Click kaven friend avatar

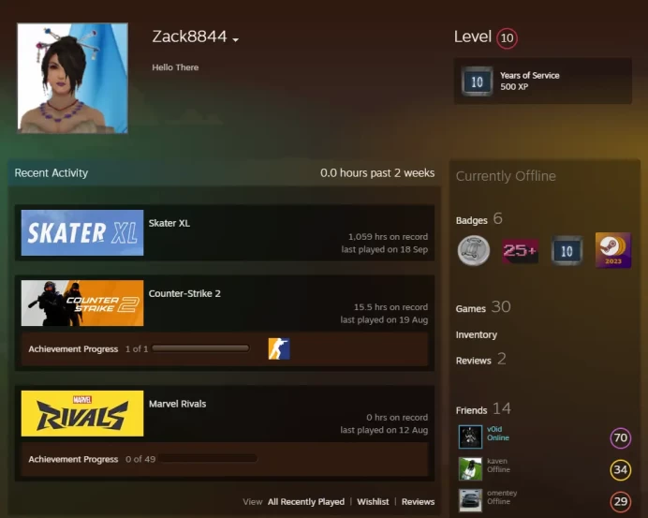(x=470, y=468)
